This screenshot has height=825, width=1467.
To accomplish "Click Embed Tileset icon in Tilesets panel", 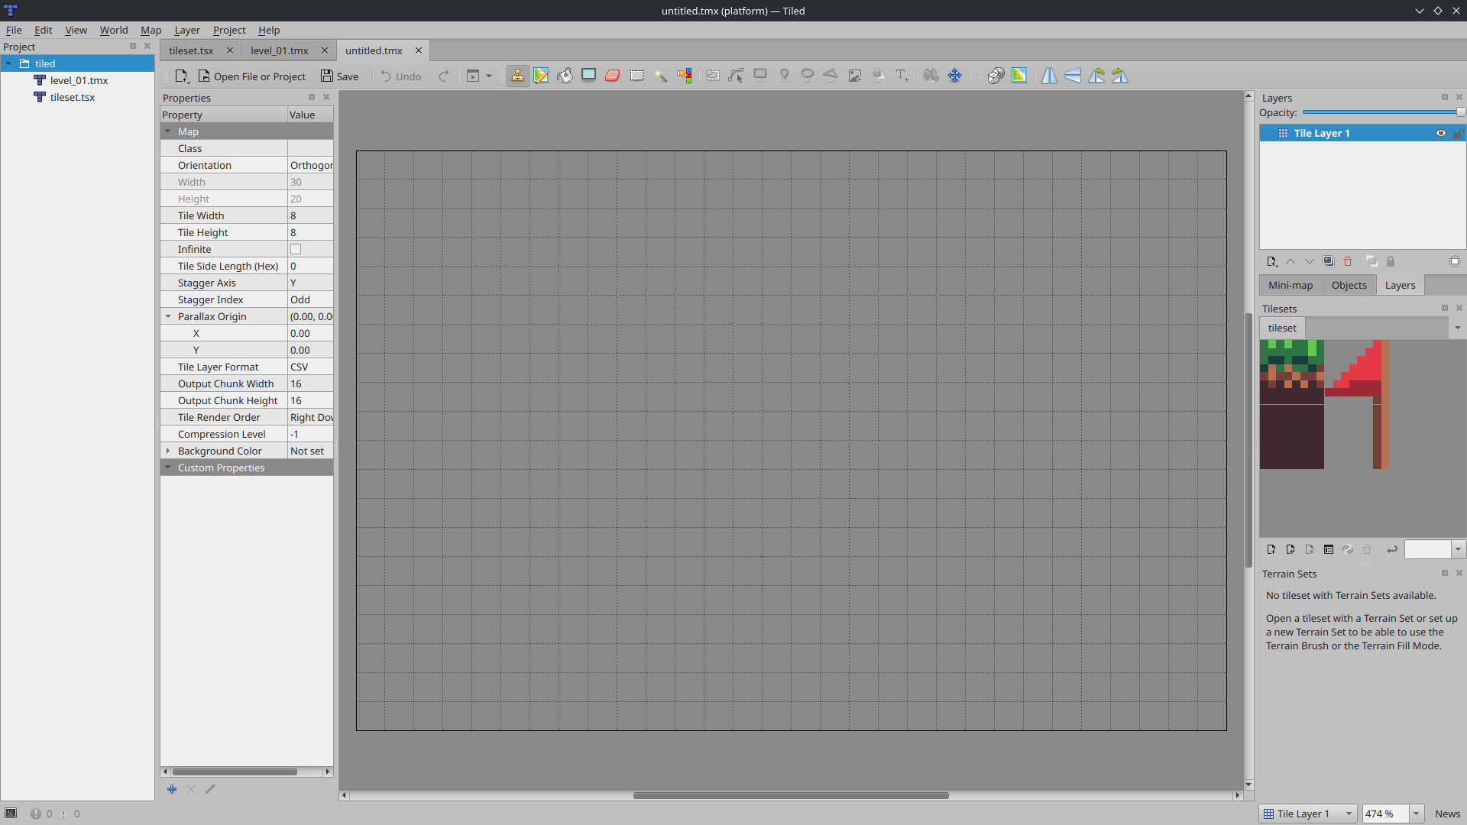I will click(x=1291, y=549).
